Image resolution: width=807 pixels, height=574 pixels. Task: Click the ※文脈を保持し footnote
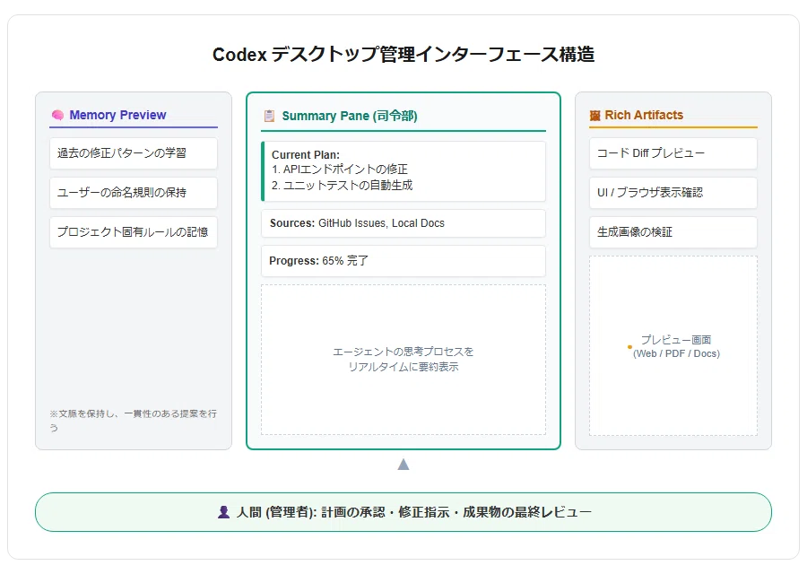(x=134, y=421)
